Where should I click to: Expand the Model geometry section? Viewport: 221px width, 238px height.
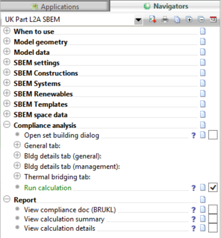7,41
